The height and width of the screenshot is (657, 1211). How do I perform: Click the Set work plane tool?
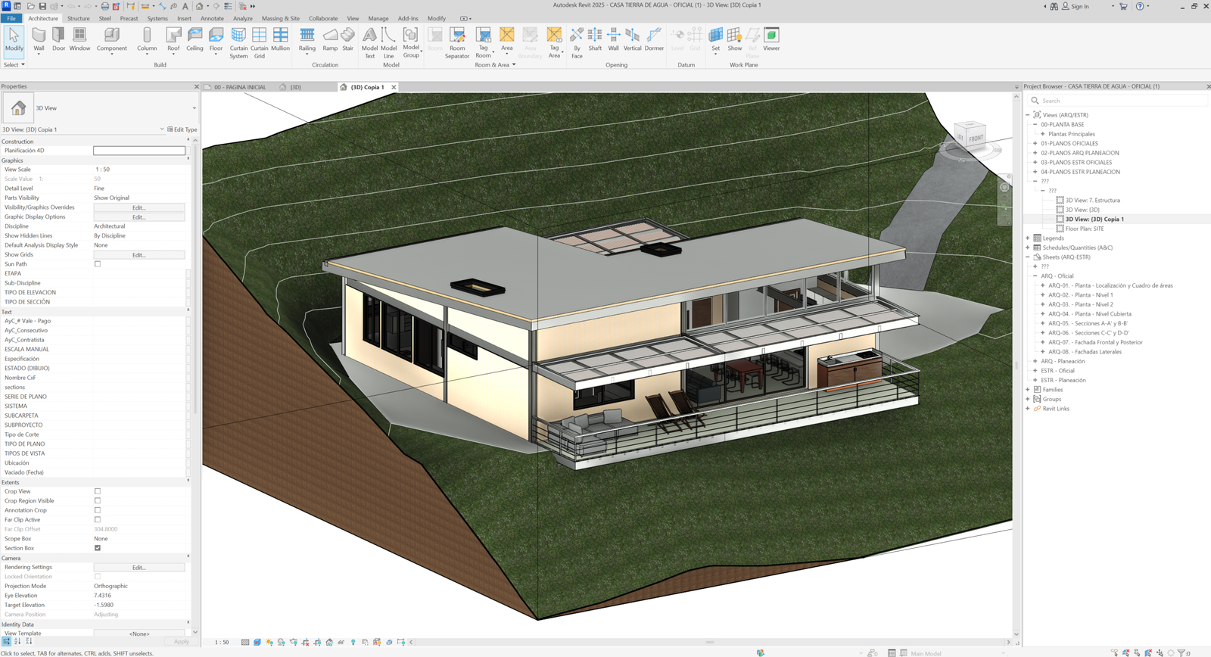pyautogui.click(x=715, y=40)
